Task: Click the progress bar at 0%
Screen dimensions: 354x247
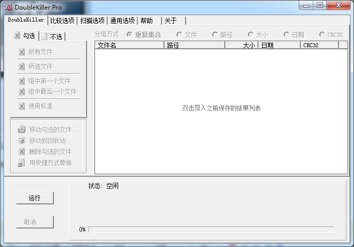Action: coord(211,229)
